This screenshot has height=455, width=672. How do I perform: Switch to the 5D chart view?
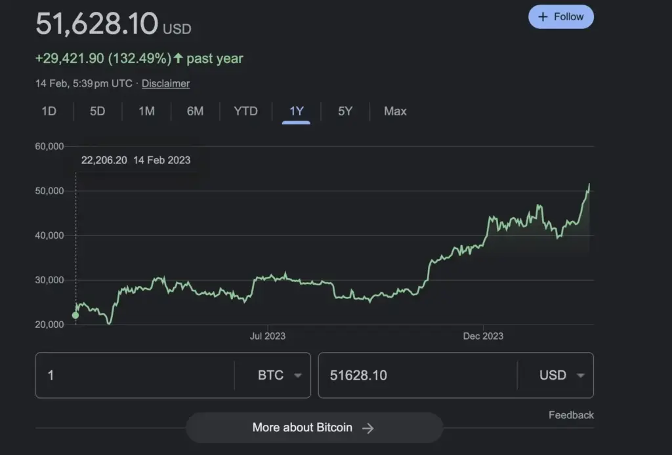[x=96, y=111]
